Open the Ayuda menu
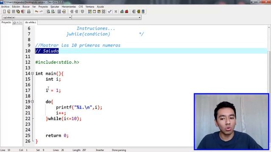Image resolution: width=271 pixels, height=152 pixels. 100,7
